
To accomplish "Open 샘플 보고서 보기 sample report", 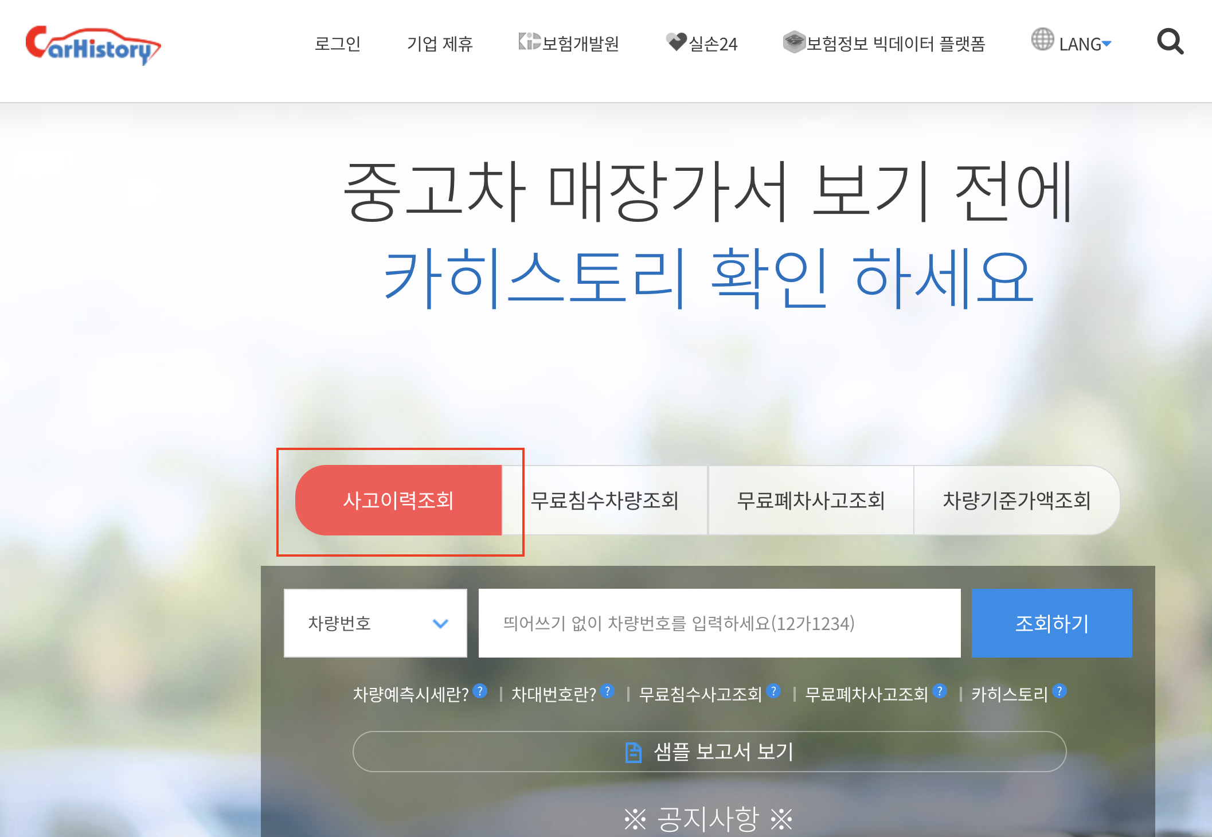I will (709, 752).
